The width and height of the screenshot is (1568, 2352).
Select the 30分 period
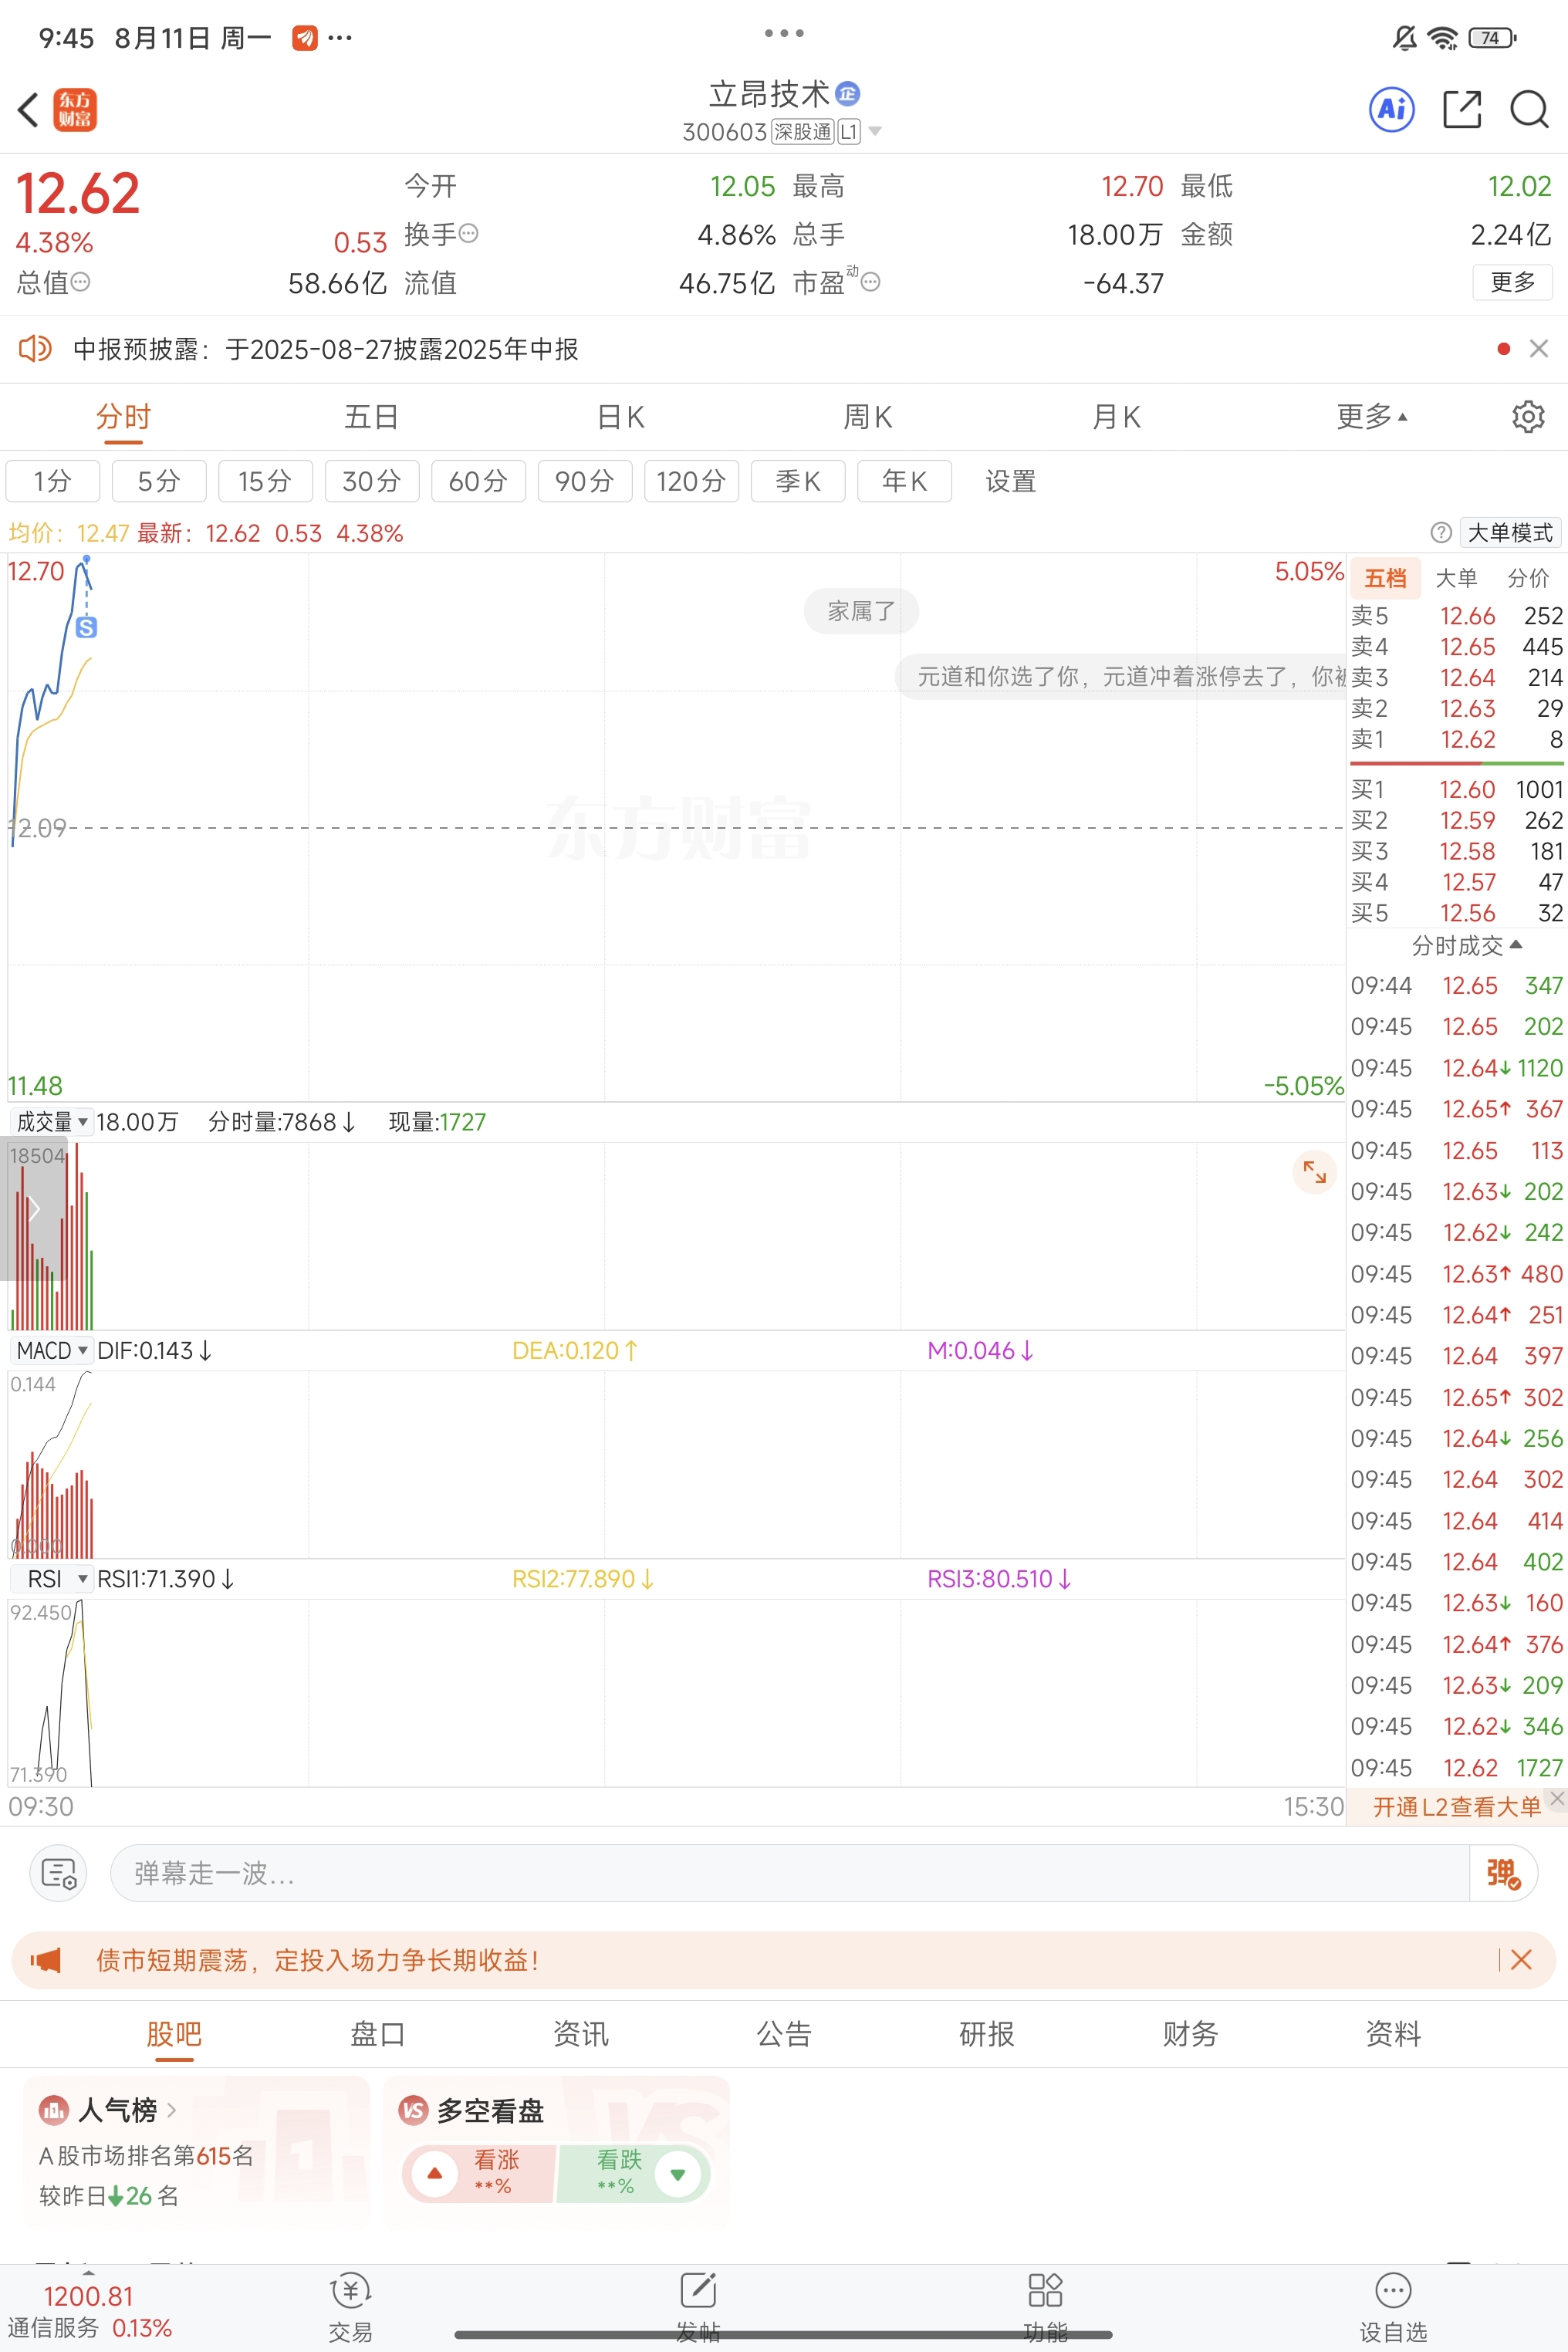(372, 481)
